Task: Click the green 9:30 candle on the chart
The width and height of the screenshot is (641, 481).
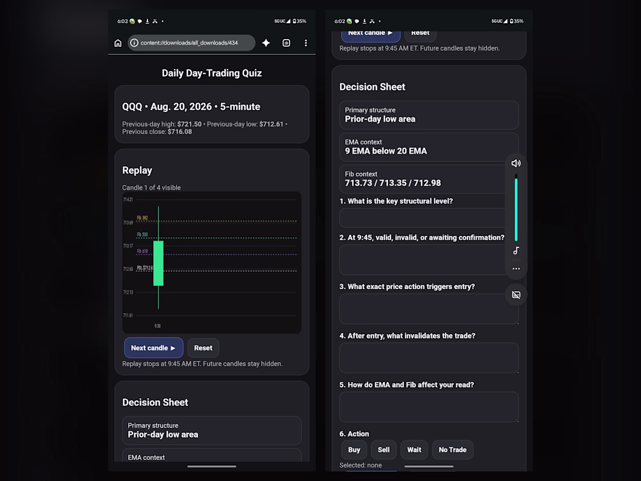Action: click(x=158, y=263)
